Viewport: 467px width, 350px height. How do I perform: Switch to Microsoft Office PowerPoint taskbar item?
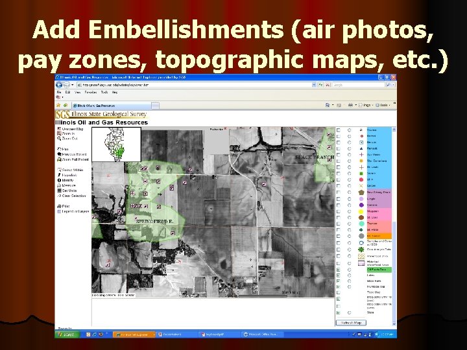click(x=262, y=334)
